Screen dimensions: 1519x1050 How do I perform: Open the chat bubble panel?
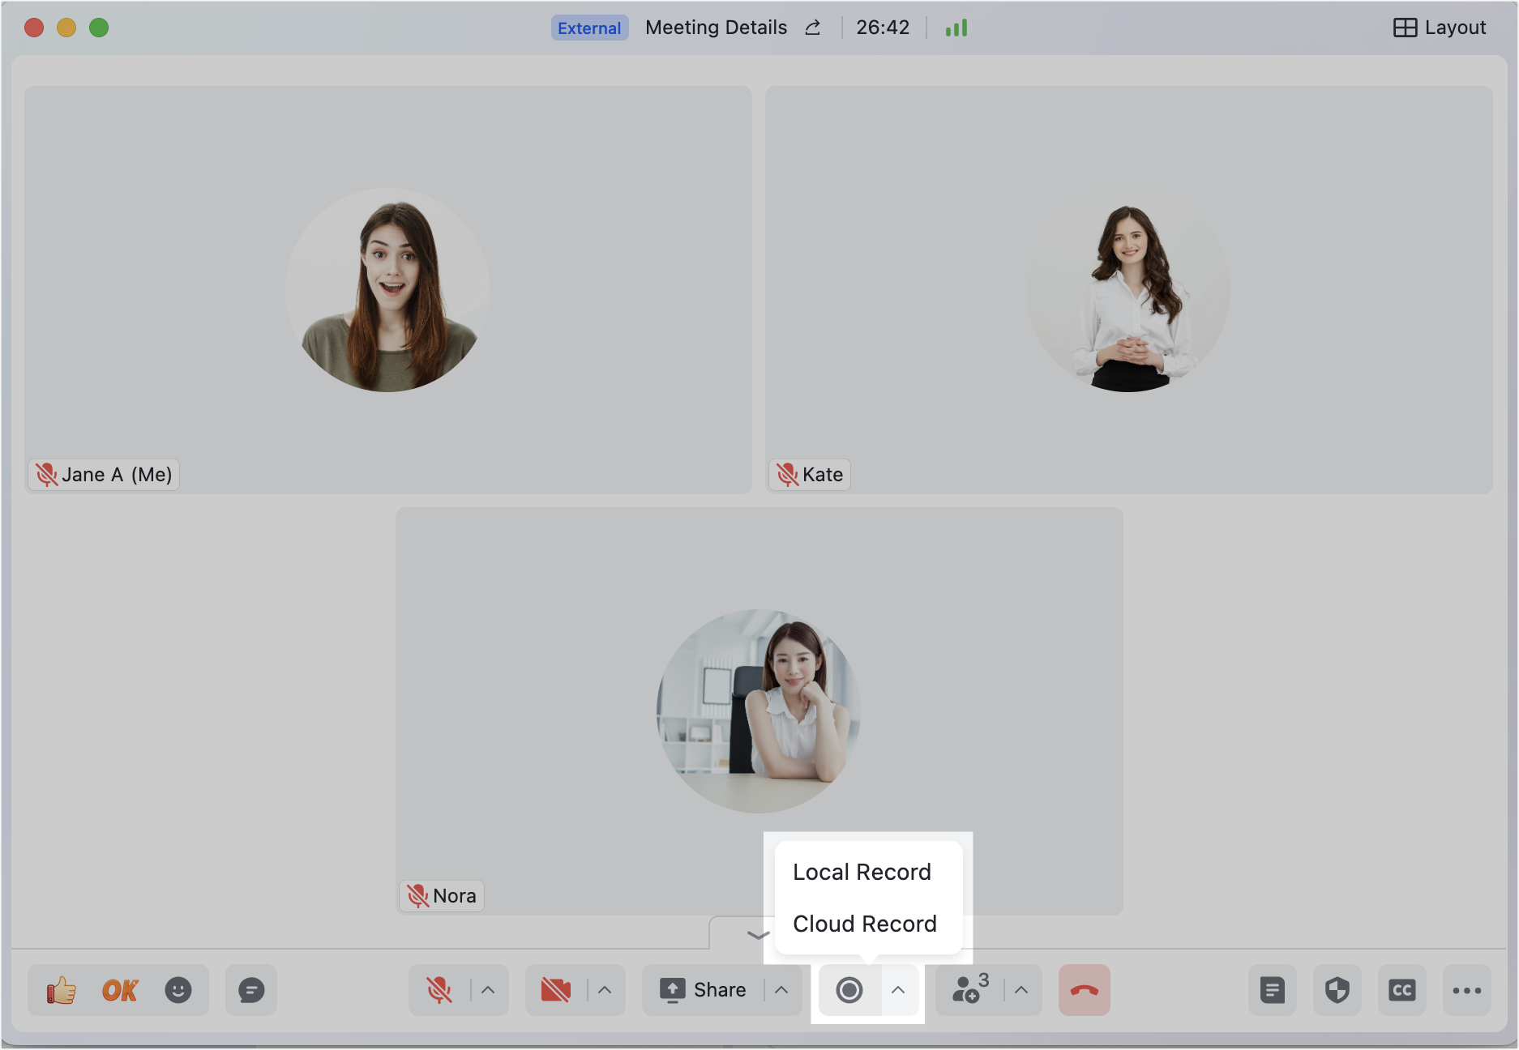[x=250, y=989]
